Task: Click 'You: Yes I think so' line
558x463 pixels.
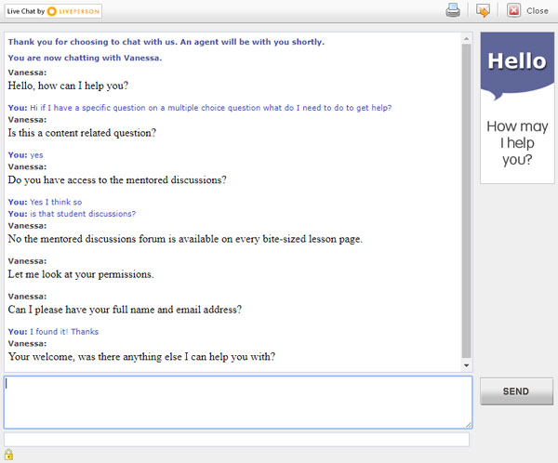Action: (45, 202)
